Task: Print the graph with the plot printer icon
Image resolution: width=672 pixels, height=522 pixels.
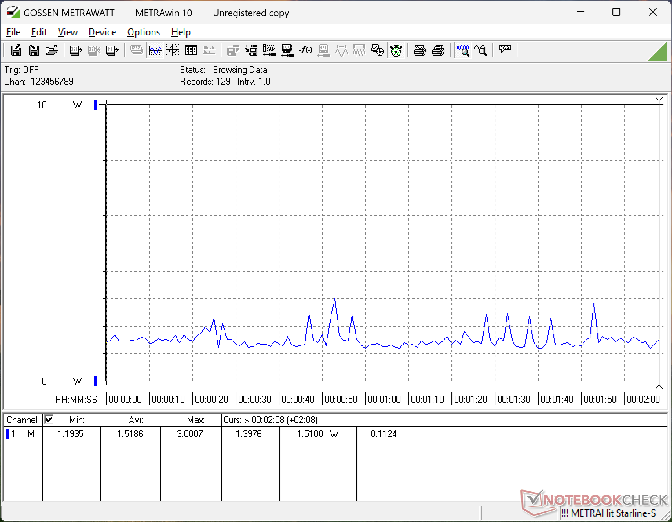Action: pos(420,50)
